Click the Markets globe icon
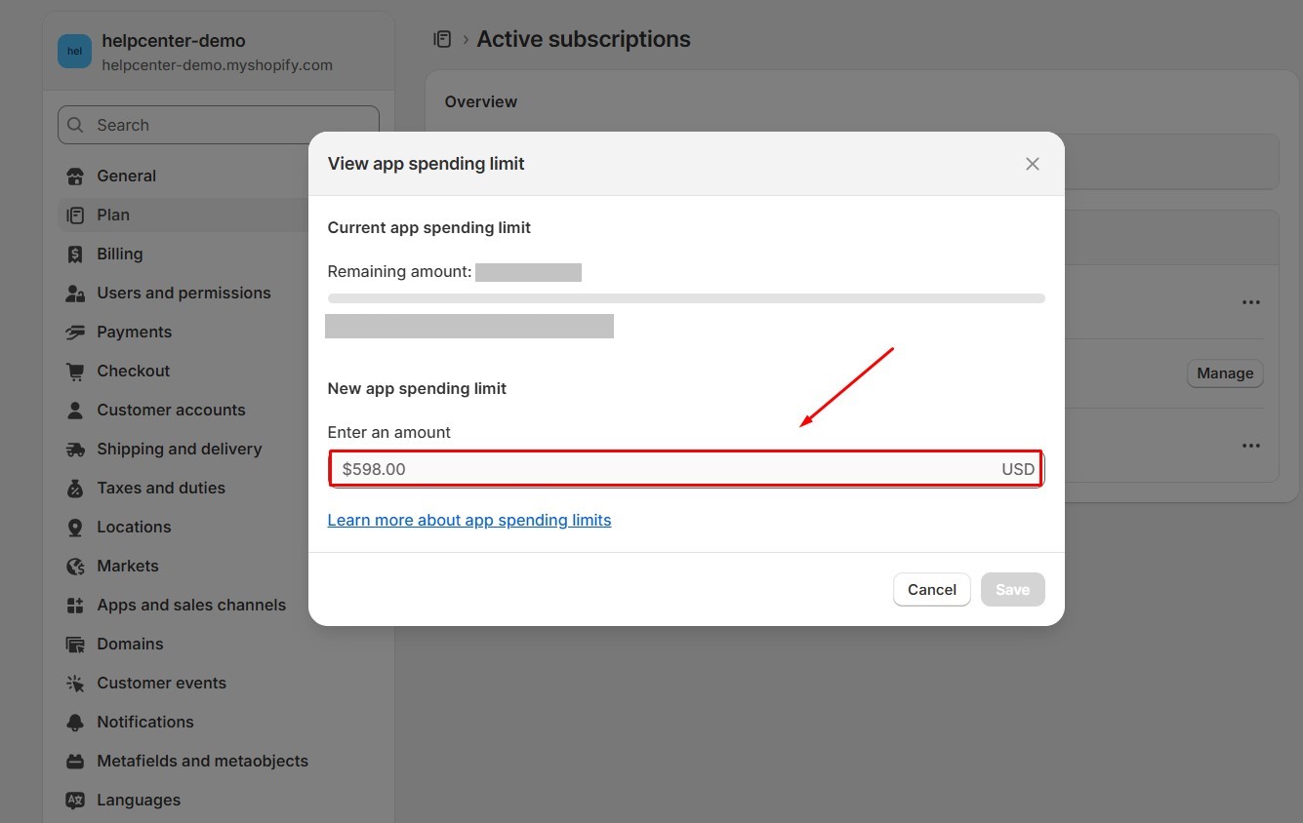The width and height of the screenshot is (1303, 823). click(x=75, y=567)
